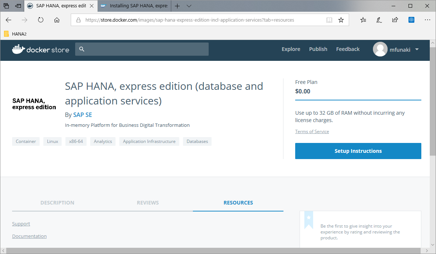Click the $0.00 price text
The image size is (436, 254).
tap(303, 91)
